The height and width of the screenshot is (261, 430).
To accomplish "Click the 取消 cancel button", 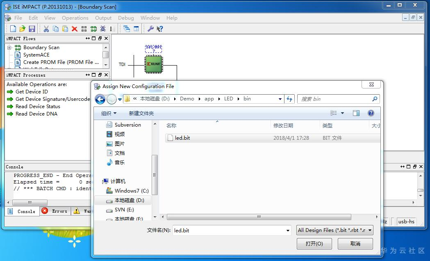I will click(355, 243).
